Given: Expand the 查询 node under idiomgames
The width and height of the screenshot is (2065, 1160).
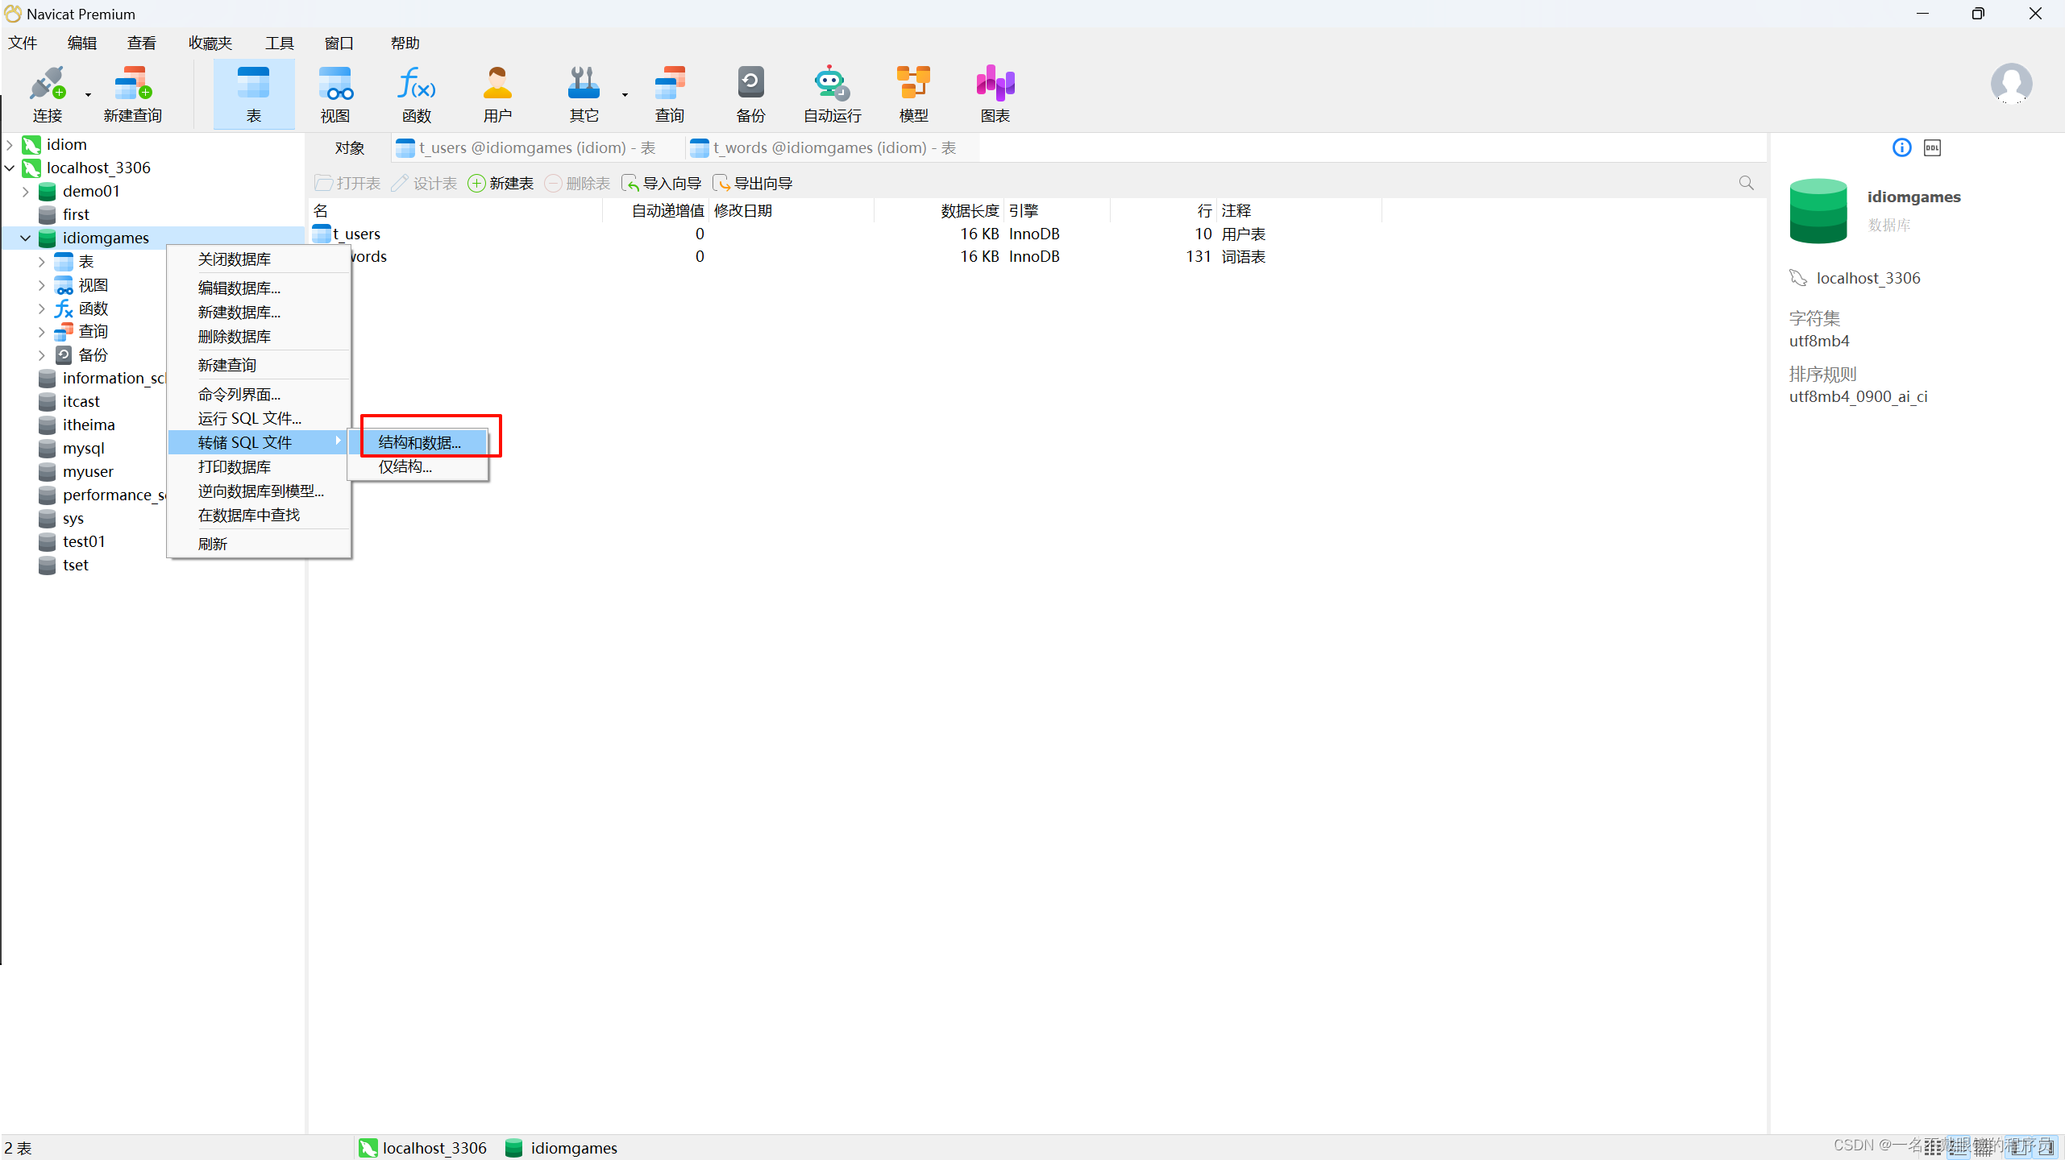Looking at the screenshot, I should 42,332.
